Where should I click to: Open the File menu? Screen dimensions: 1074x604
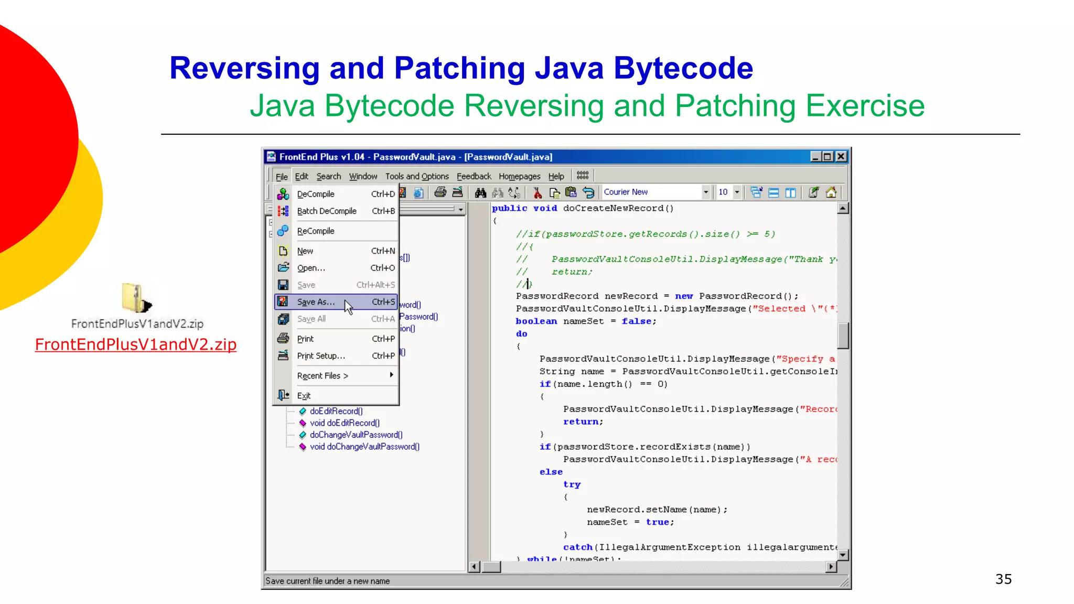(x=282, y=176)
